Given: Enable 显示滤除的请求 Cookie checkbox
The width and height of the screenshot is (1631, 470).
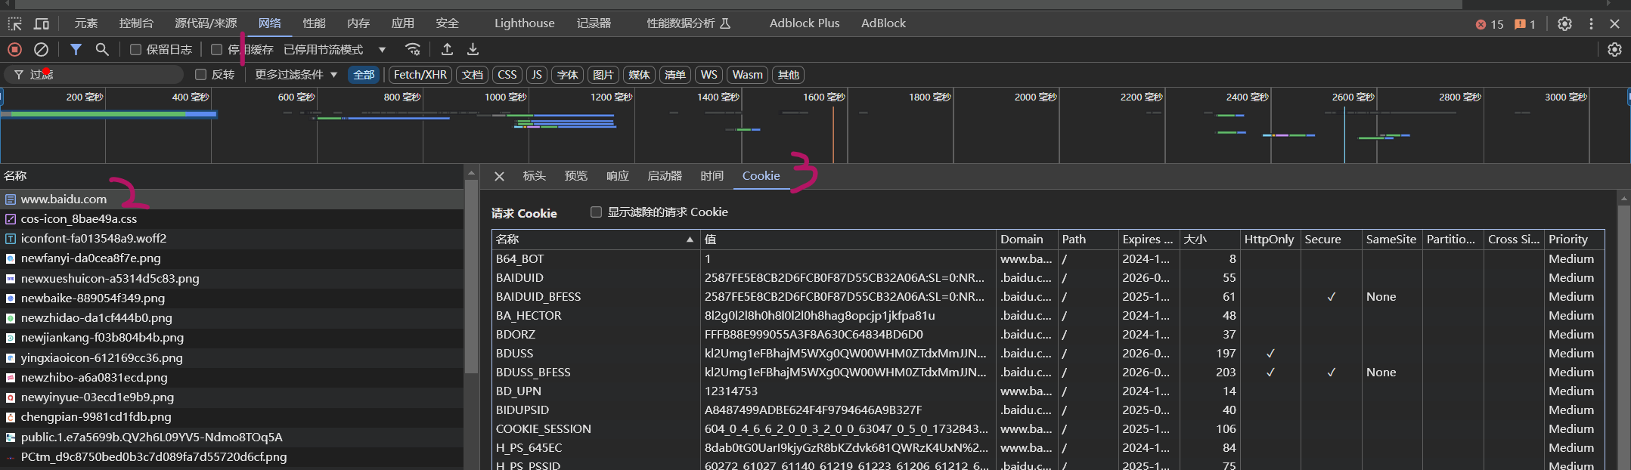Looking at the screenshot, I should tap(596, 212).
